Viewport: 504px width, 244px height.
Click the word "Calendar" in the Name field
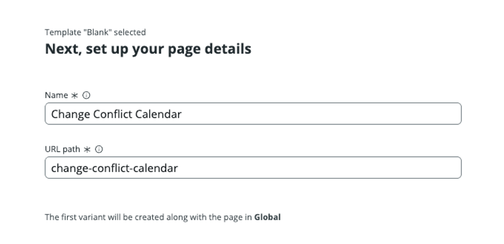click(158, 114)
